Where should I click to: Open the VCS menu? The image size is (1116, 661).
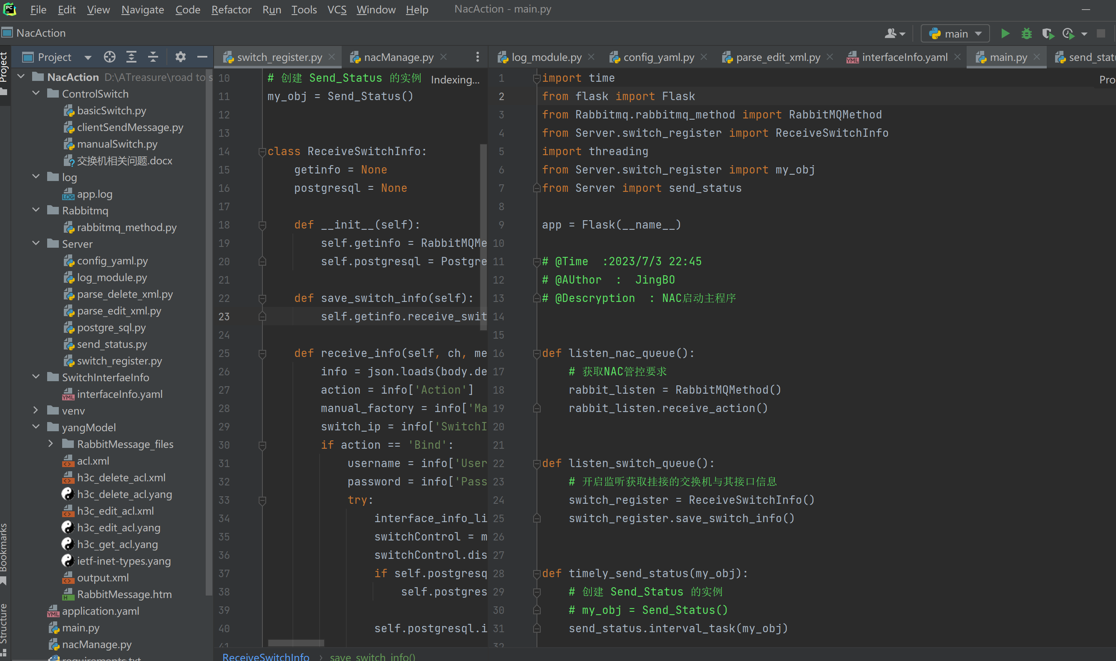(337, 9)
